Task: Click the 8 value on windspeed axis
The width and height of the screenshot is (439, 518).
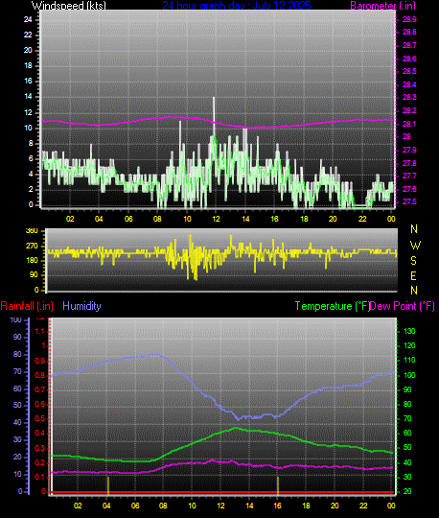Action: click(31, 143)
